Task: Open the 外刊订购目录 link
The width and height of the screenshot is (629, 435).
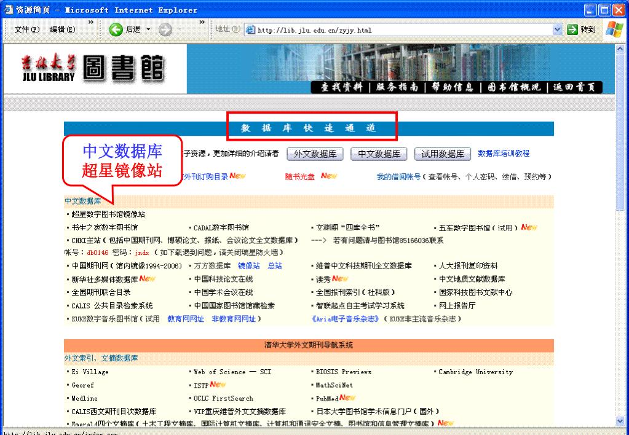Action: [x=206, y=177]
